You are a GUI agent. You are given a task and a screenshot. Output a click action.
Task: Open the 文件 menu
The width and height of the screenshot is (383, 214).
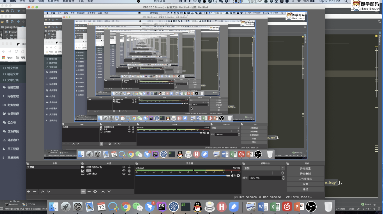(x=22, y=1)
